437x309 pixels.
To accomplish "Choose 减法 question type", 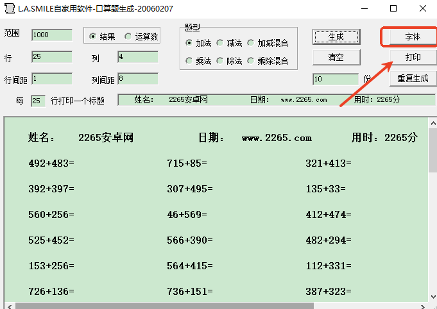I will click(219, 43).
